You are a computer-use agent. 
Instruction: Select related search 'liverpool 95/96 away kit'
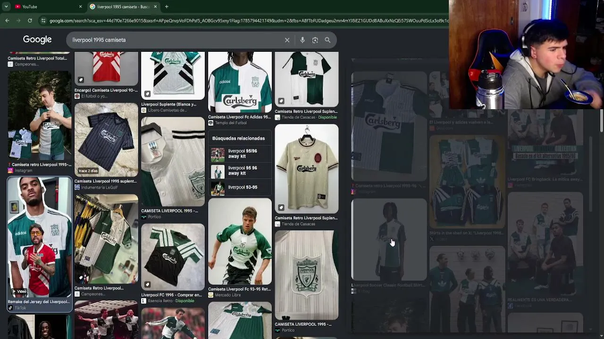pos(240,154)
